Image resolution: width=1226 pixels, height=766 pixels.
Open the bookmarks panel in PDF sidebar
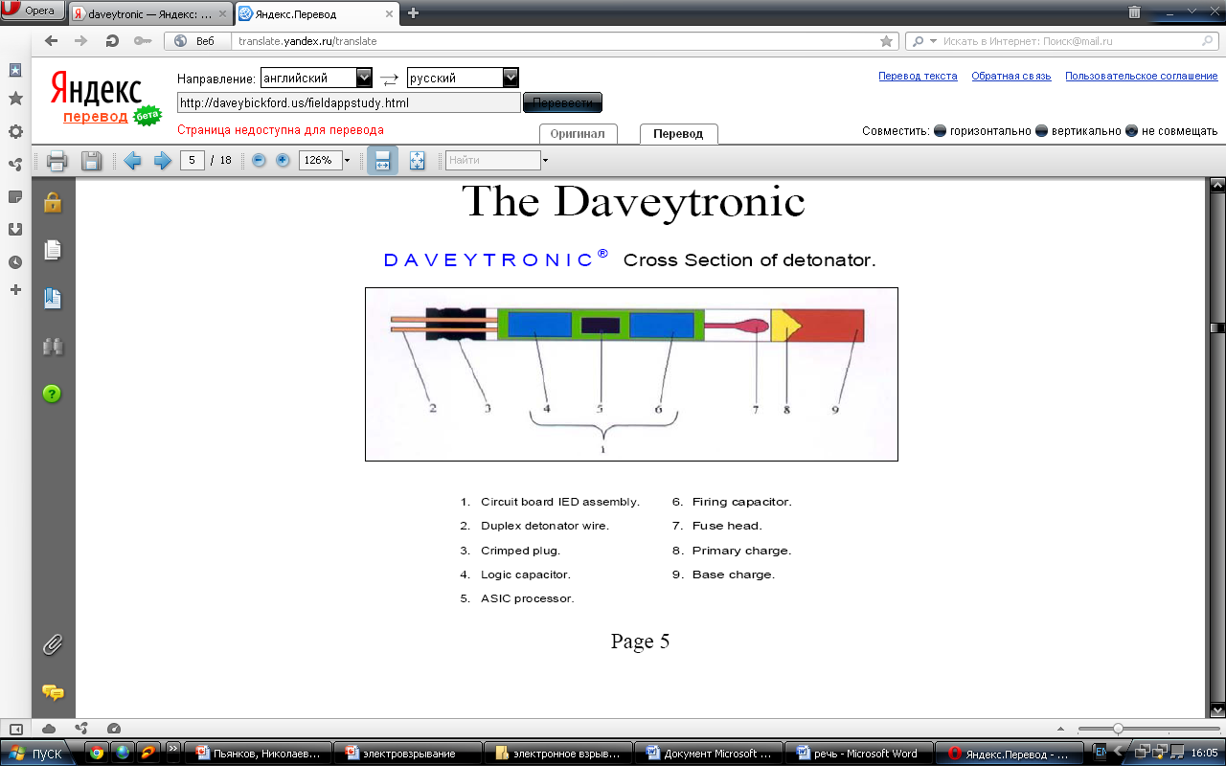[53, 299]
